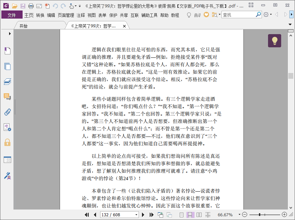Toggle ribbon display mode icon in title bar
295x220 pixels.
click(251, 5)
